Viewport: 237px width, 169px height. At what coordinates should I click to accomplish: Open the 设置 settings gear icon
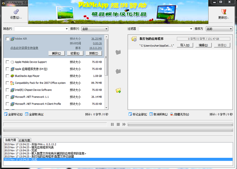(x=16, y=12)
